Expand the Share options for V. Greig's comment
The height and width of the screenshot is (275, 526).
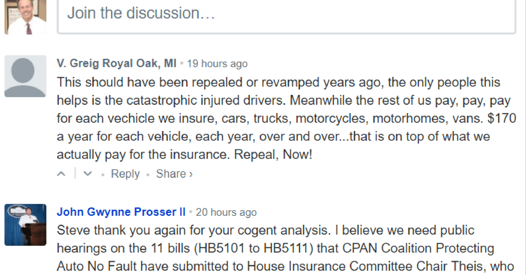pyautogui.click(x=174, y=174)
